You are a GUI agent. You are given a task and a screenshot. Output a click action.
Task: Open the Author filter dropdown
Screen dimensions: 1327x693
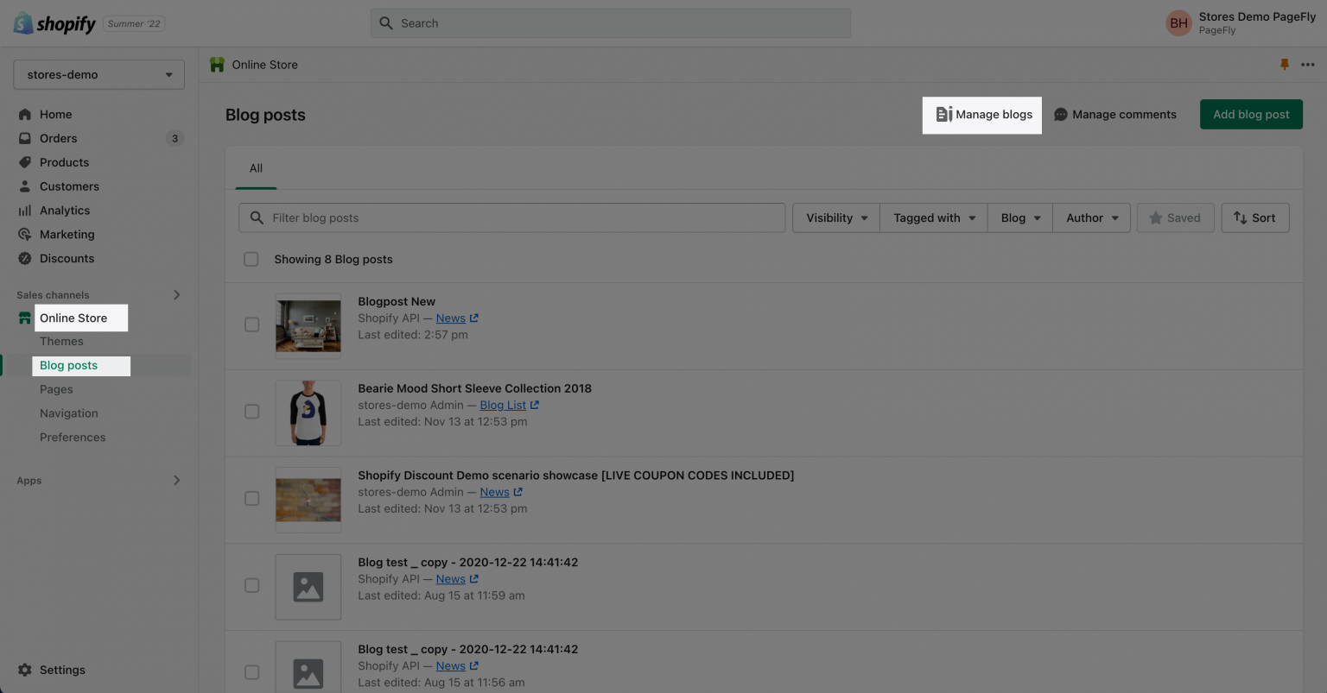pyautogui.click(x=1092, y=218)
